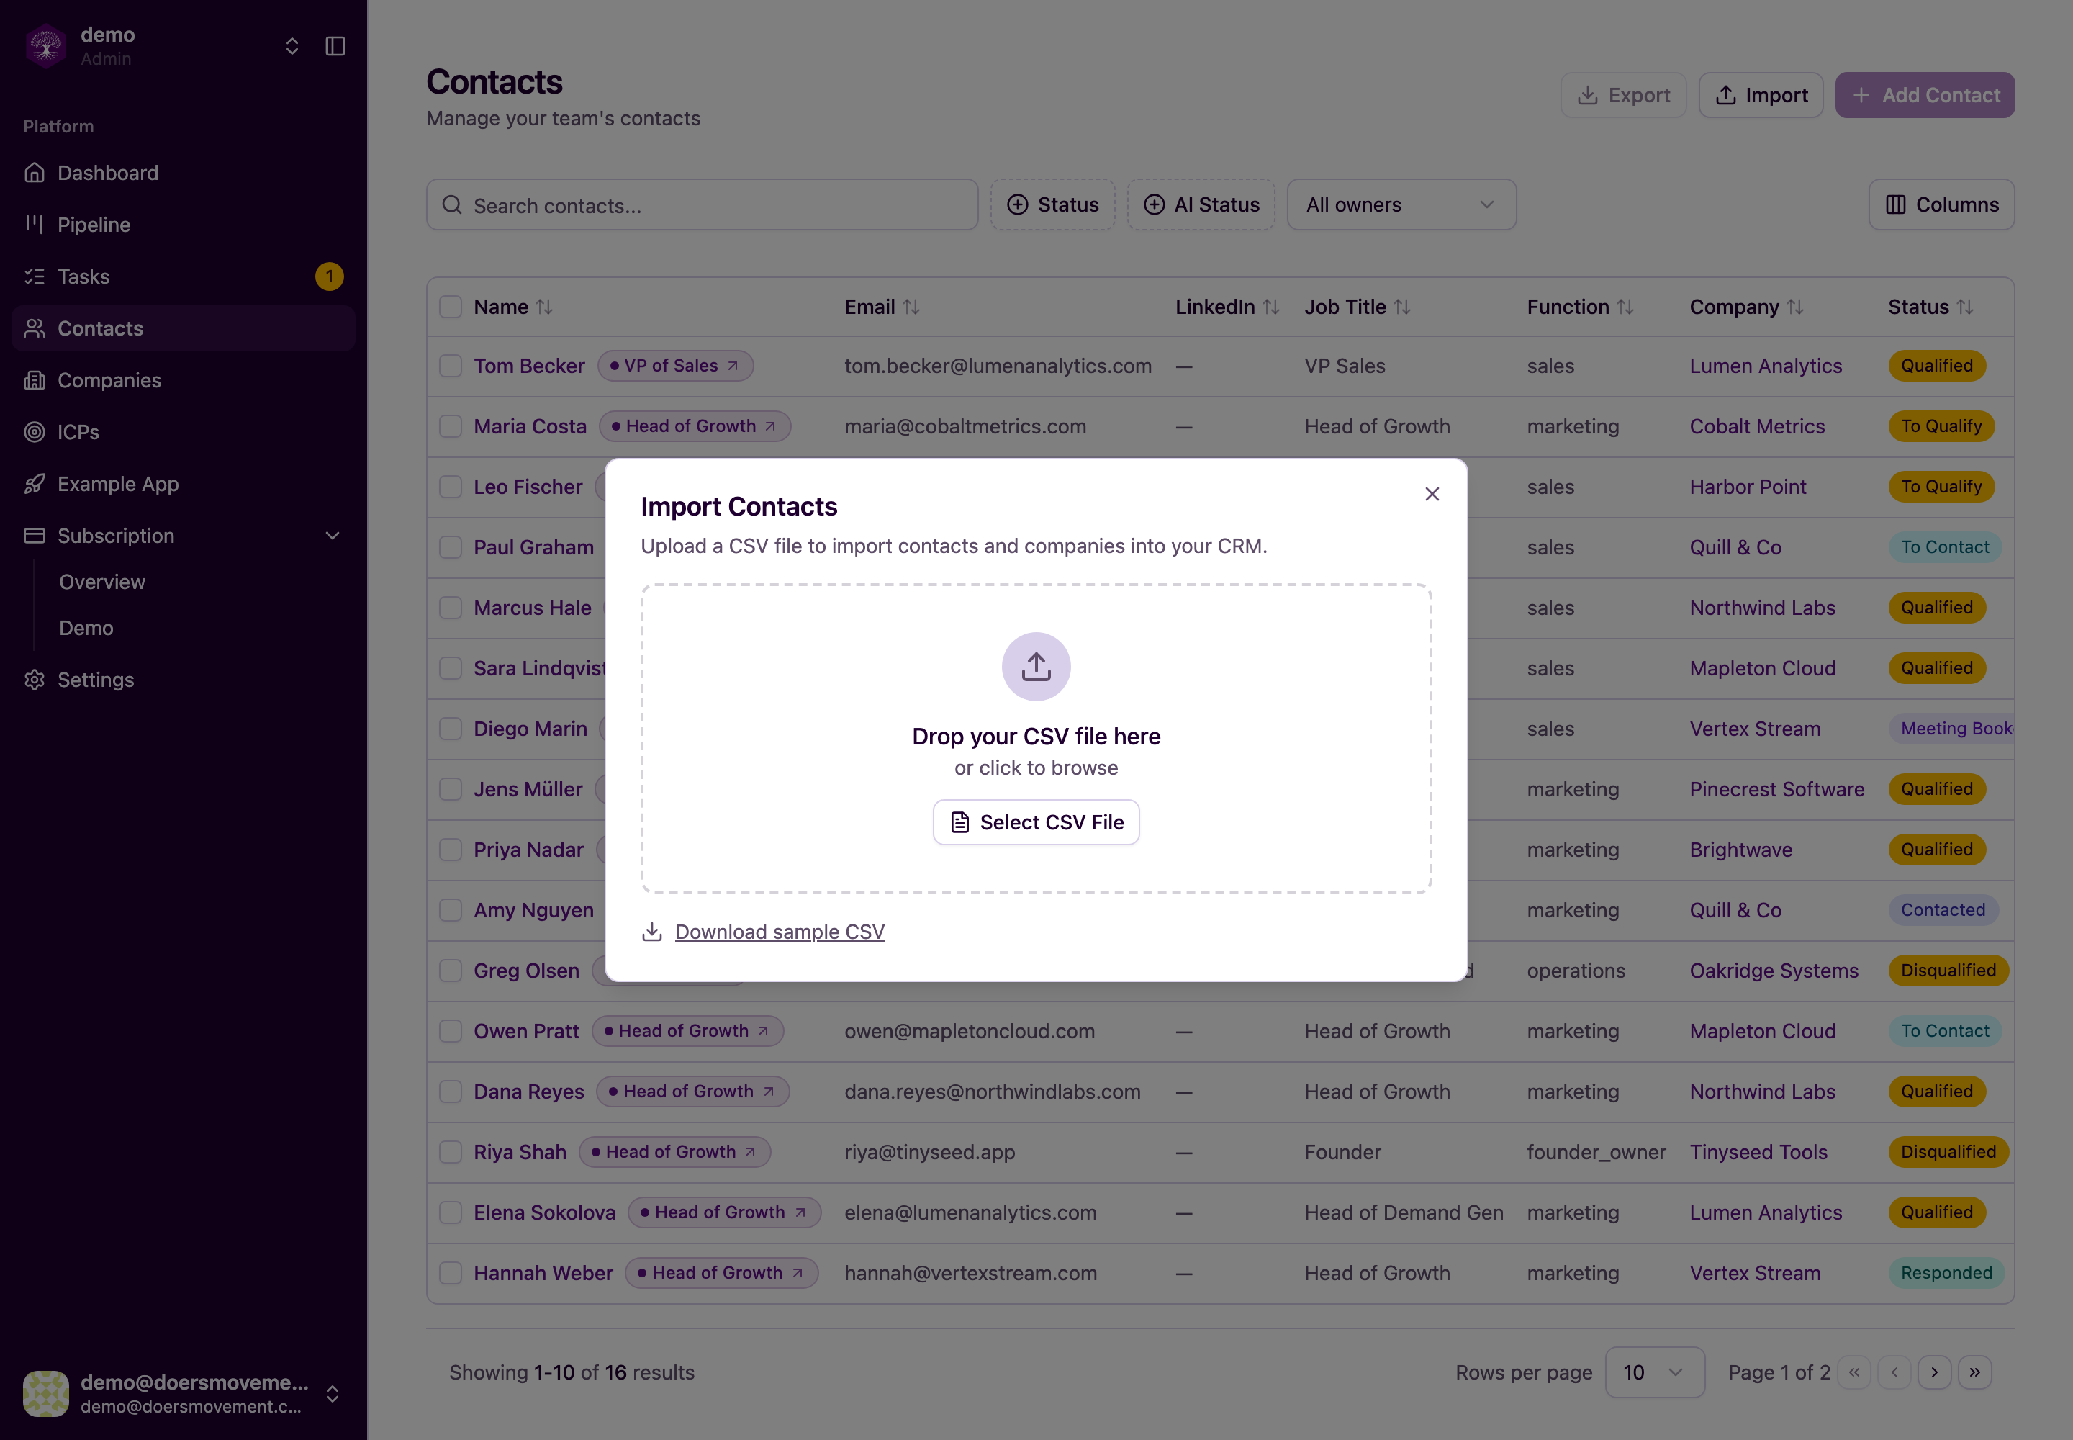Image resolution: width=2073 pixels, height=1440 pixels.
Task: Open Dashboard in the sidebar
Action: pyautogui.click(x=183, y=172)
